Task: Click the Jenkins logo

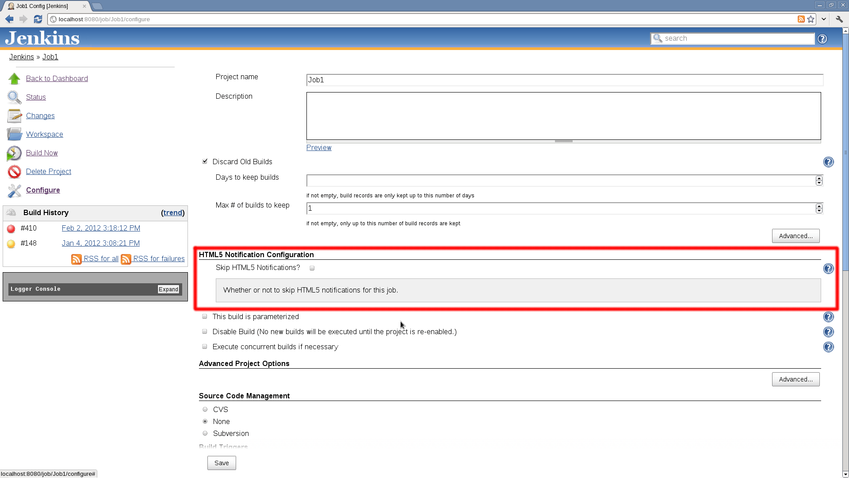Action: (x=42, y=38)
